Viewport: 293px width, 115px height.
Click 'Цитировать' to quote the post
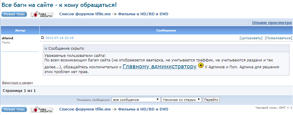click(251, 38)
